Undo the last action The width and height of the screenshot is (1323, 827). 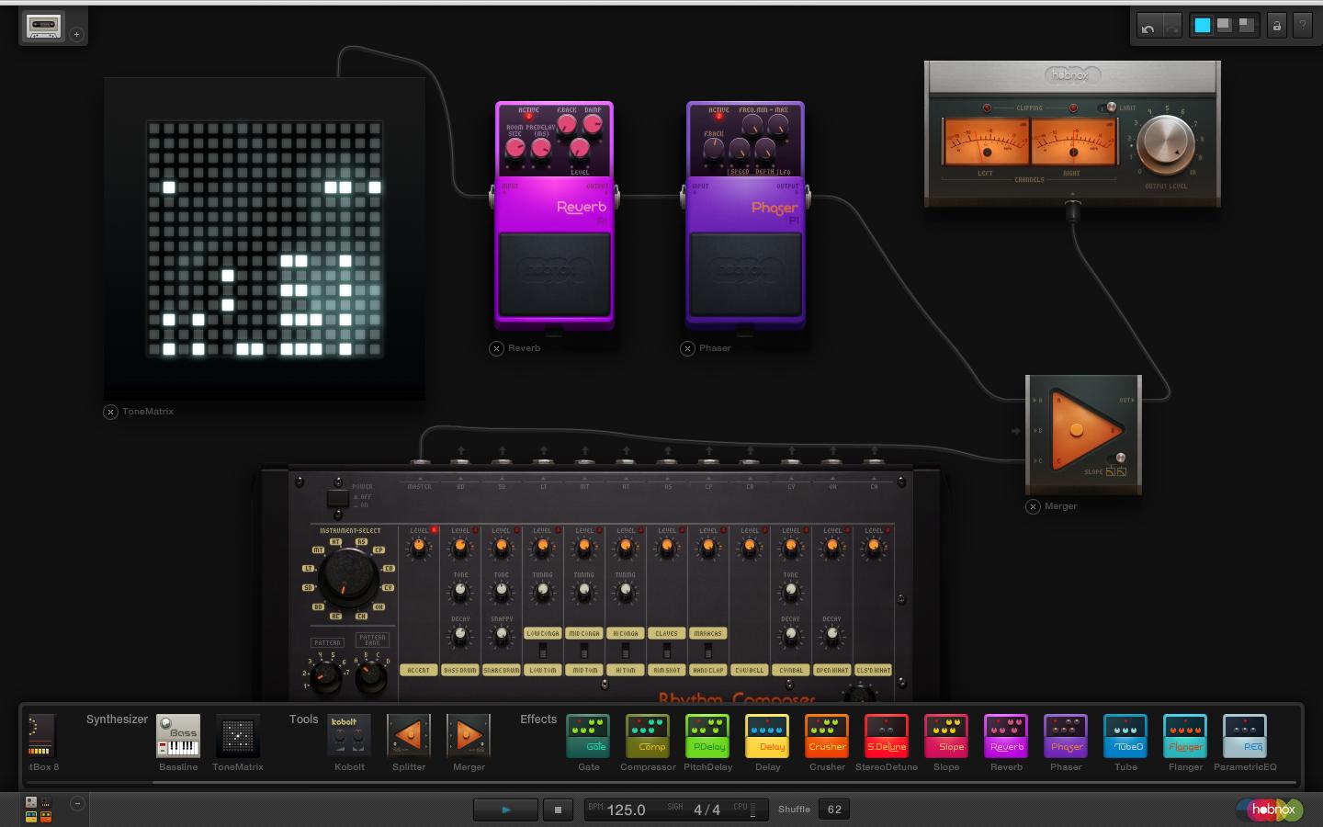1148,28
